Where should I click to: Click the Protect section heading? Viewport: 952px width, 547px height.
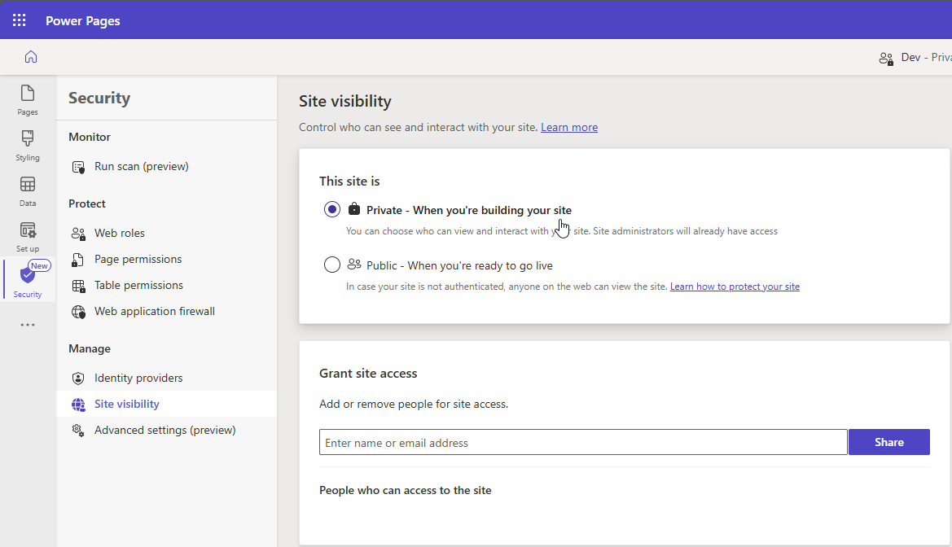(87, 204)
